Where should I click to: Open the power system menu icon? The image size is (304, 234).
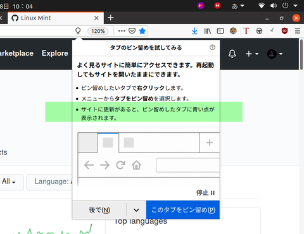click(285, 6)
